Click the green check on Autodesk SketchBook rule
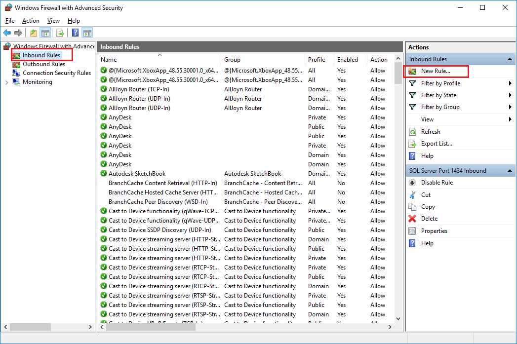Viewport: 517px width, 344px height. click(x=104, y=173)
